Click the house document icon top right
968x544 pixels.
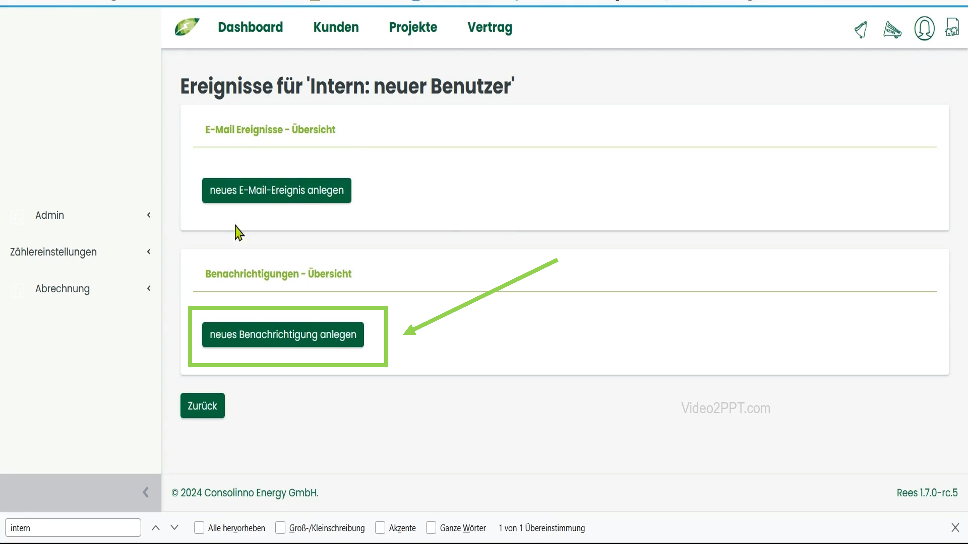tap(952, 28)
